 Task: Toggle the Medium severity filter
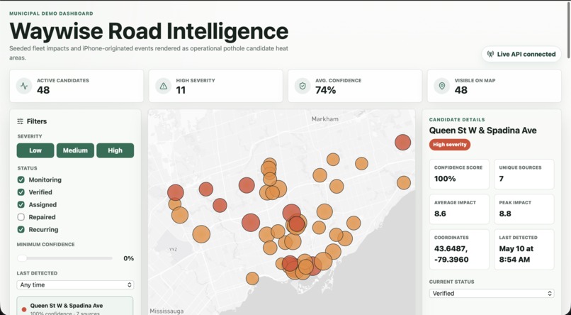click(x=75, y=150)
